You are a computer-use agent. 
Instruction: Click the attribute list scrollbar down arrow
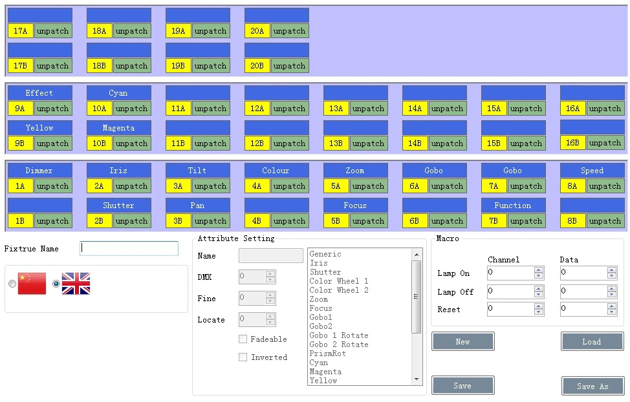(417, 379)
